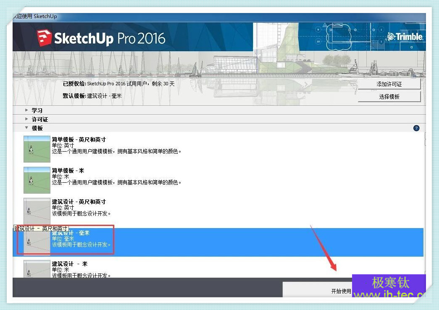439x310 pixels.
Task: Click the title 建筑设计 - 英尺和英寸
Action: [x=79, y=202]
